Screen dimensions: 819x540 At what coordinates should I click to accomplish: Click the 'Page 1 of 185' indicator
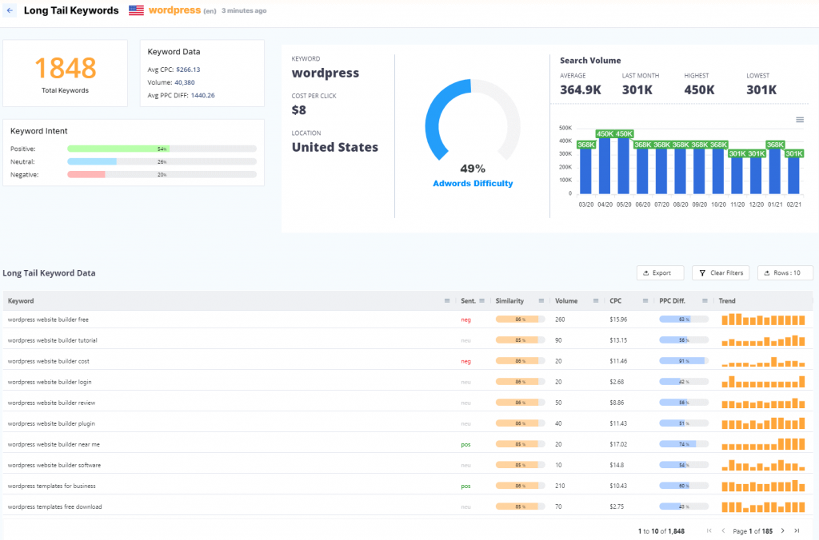click(753, 531)
